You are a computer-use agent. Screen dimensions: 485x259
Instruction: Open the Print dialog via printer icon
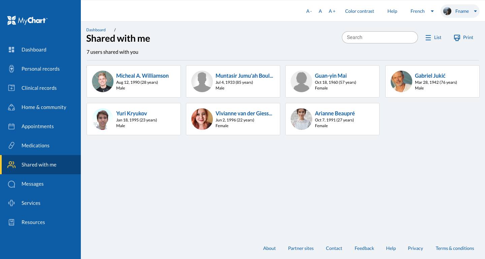[x=457, y=37]
